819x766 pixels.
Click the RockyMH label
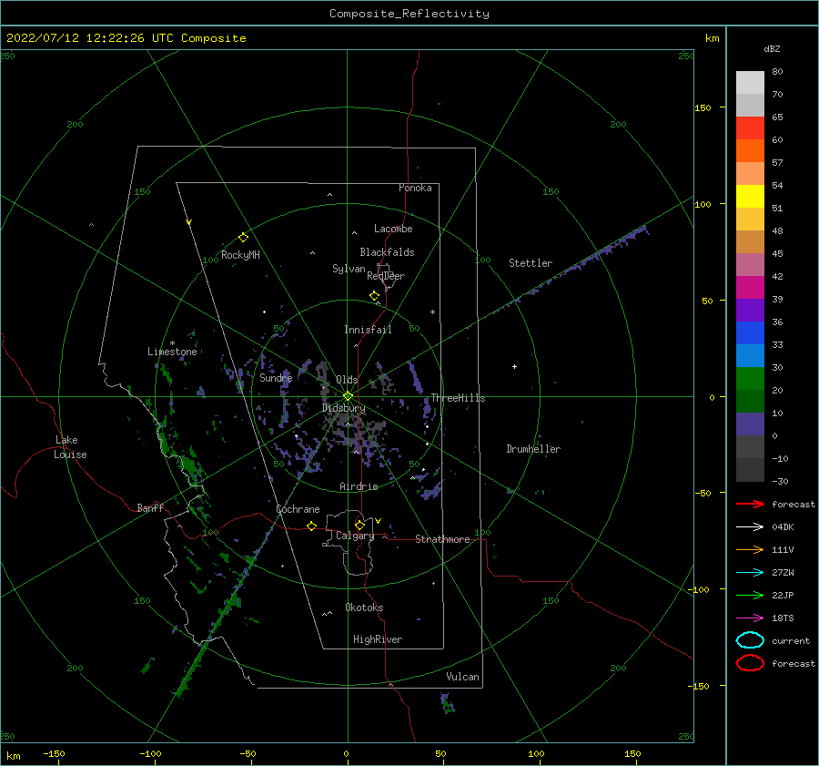pyautogui.click(x=240, y=255)
